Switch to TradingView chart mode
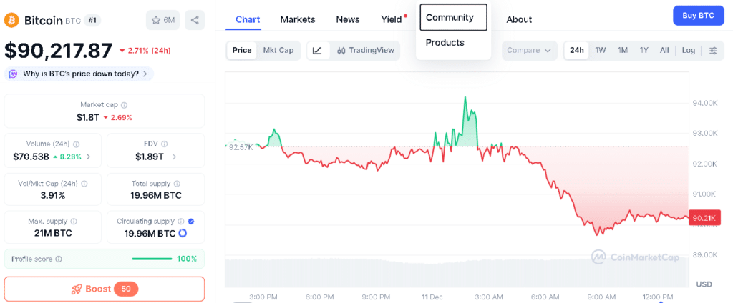733x303 pixels. click(x=366, y=51)
